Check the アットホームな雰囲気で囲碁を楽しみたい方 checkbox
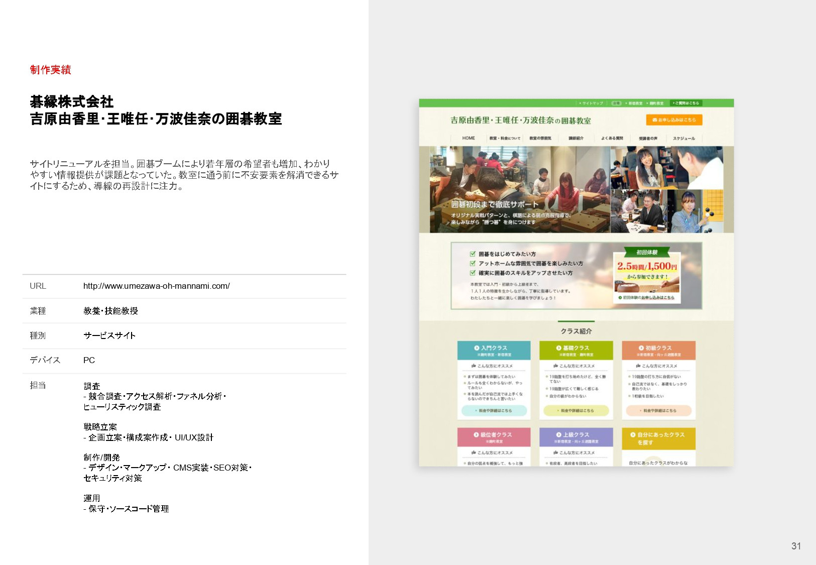 point(473,264)
